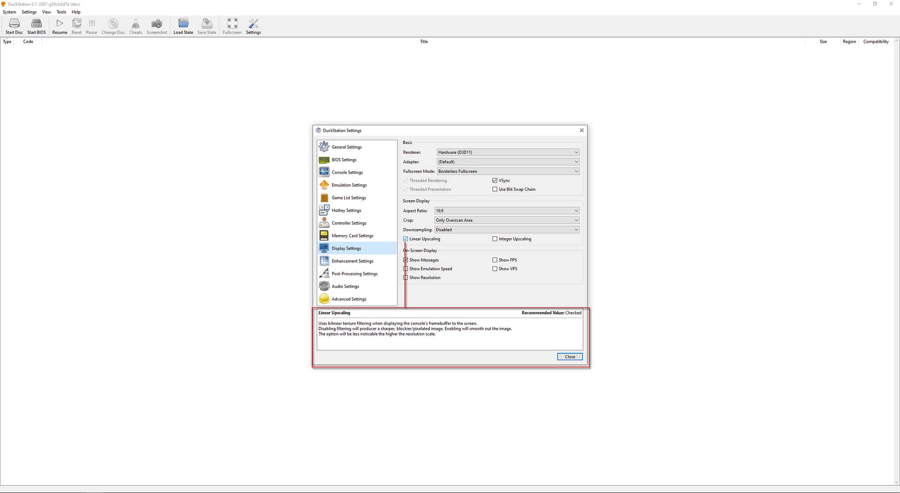This screenshot has height=493, width=900.
Task: Click the Close button in settings dialog
Action: [x=570, y=357]
